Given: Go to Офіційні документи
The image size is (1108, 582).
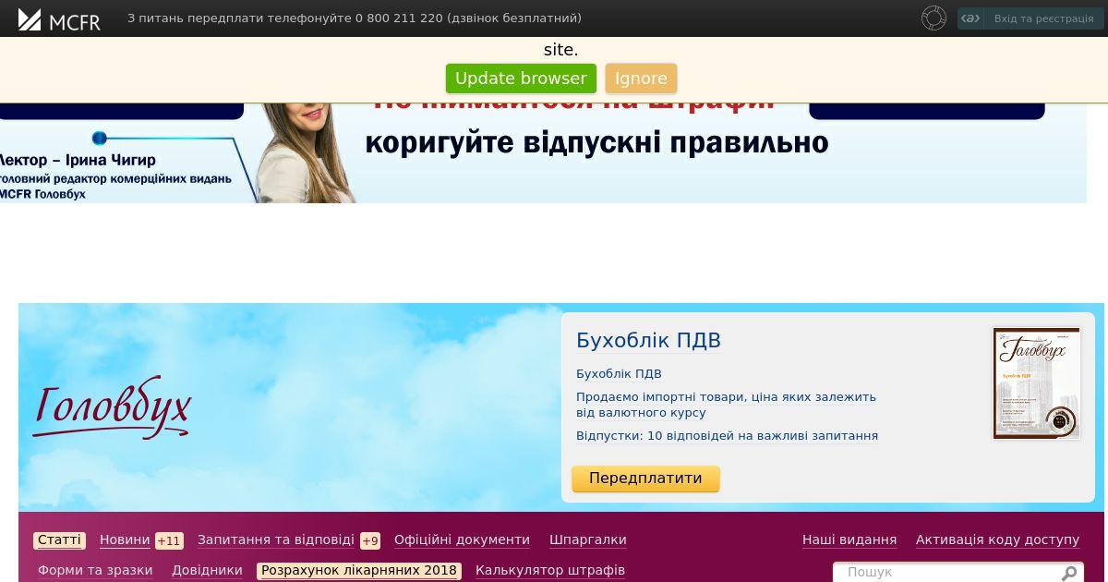Looking at the screenshot, I should coord(462,540).
